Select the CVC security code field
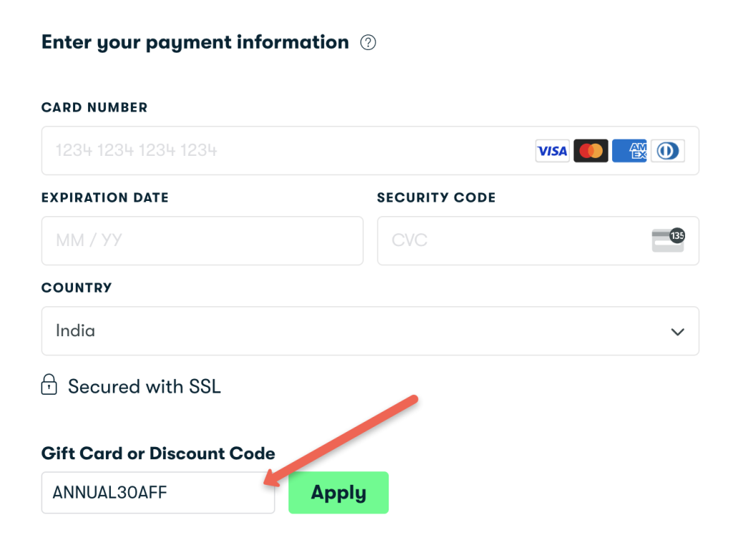Image resolution: width=733 pixels, height=540 pixels. click(x=501, y=241)
